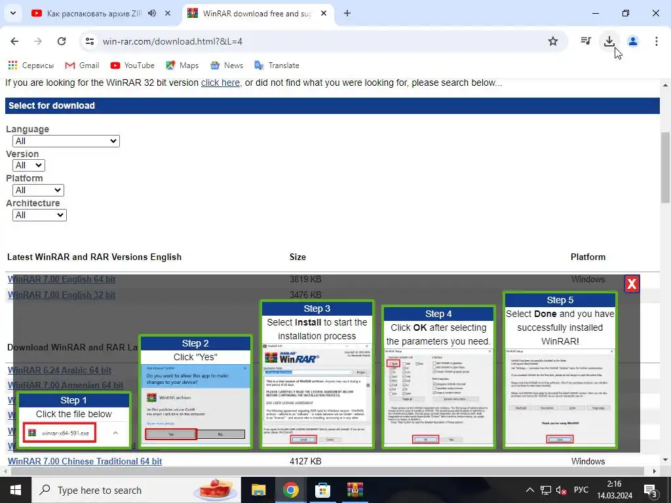This screenshot has height=503, width=671.
Task: Go back to previous page
Action: (14, 41)
